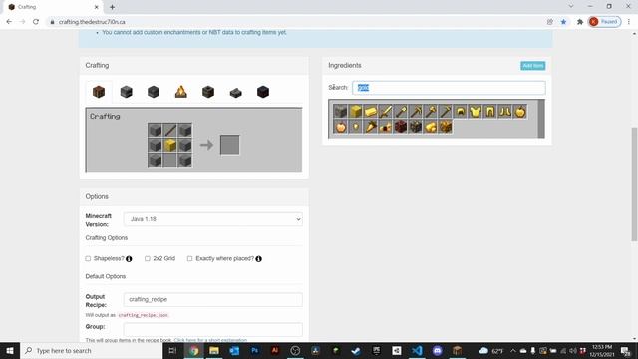Click the empty bottom-middle crafting slot

tap(170, 160)
